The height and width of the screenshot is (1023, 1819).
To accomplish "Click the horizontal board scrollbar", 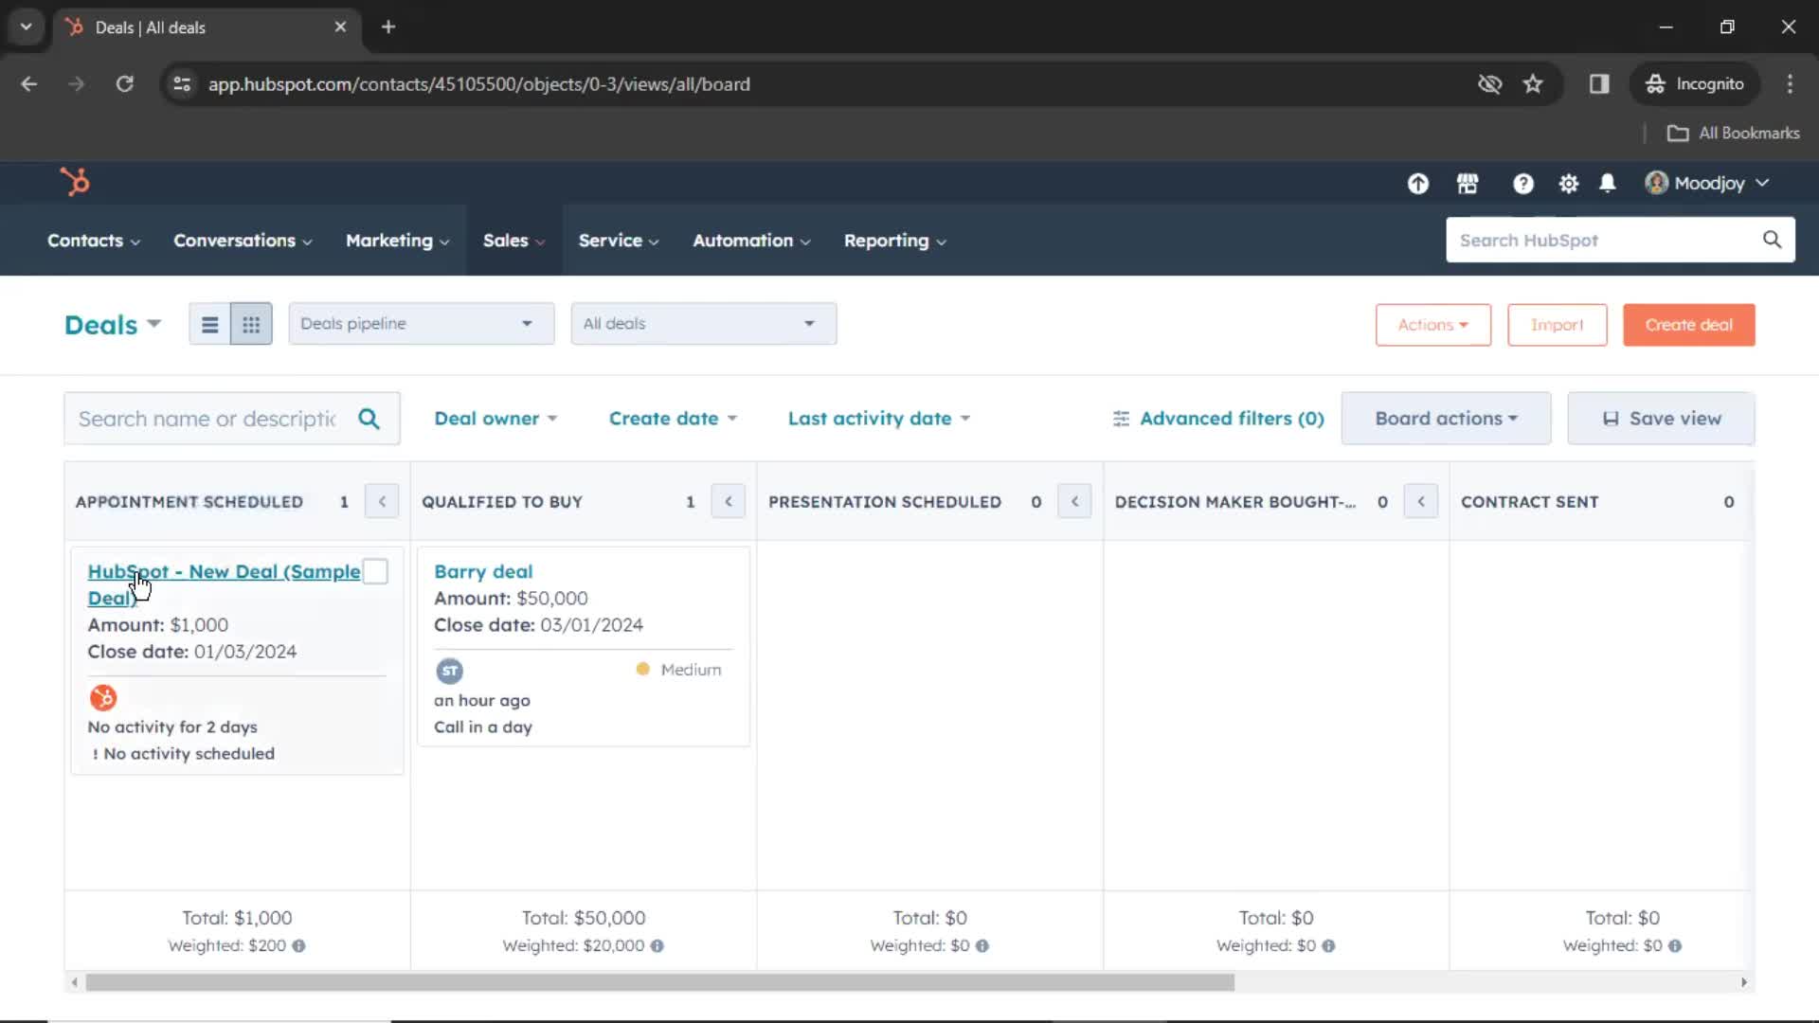I will (x=659, y=982).
